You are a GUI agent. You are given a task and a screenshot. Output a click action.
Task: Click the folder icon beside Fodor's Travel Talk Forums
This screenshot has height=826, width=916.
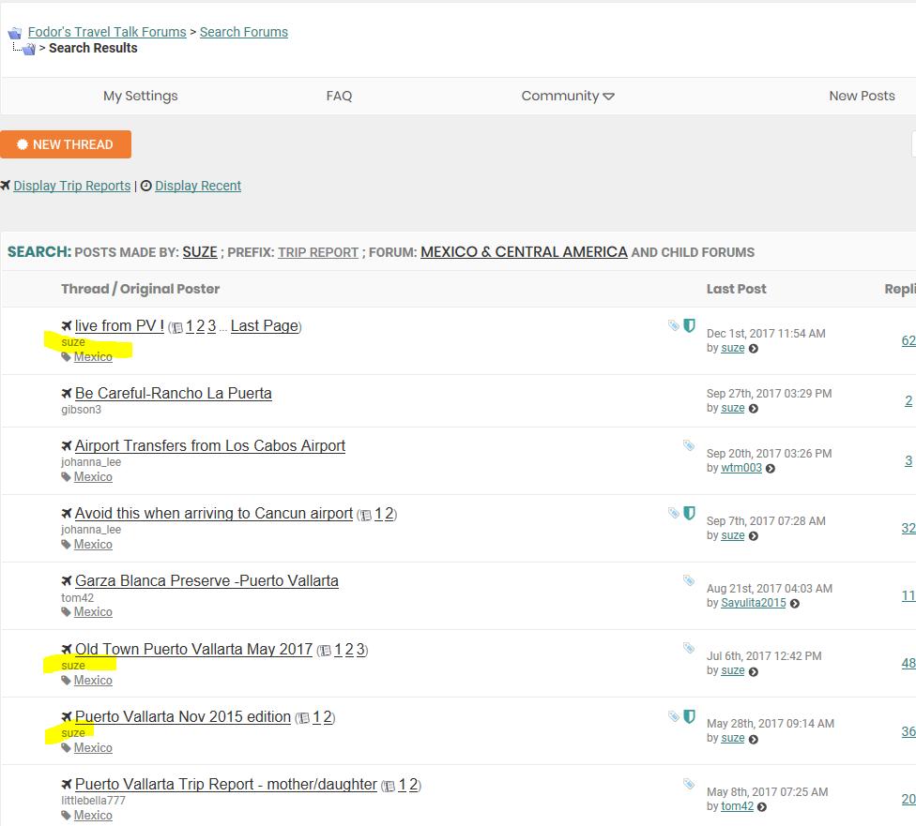coord(14,33)
